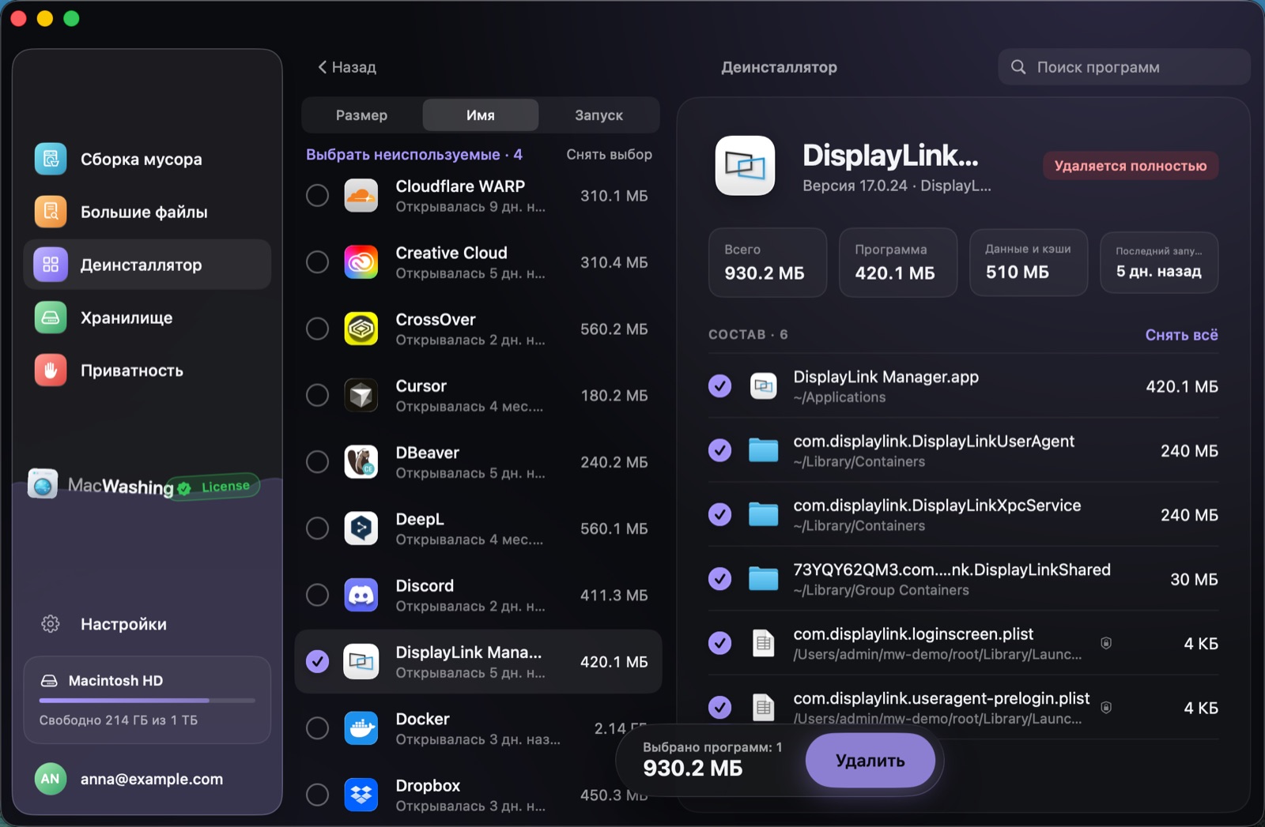
Task: Click the Удалить button
Action: pos(870,761)
